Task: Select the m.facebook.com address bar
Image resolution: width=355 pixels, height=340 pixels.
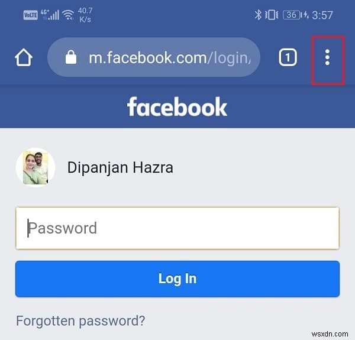Action: coord(154,57)
